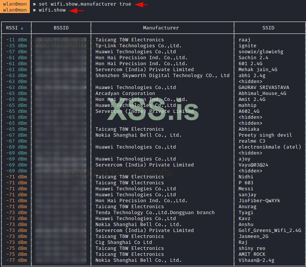
Task: Click Taicang T&W Electronics in raaj row
Action: (130, 40)
